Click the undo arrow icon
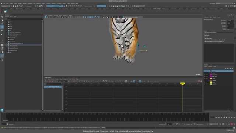236x133 pixels. [20, 6]
